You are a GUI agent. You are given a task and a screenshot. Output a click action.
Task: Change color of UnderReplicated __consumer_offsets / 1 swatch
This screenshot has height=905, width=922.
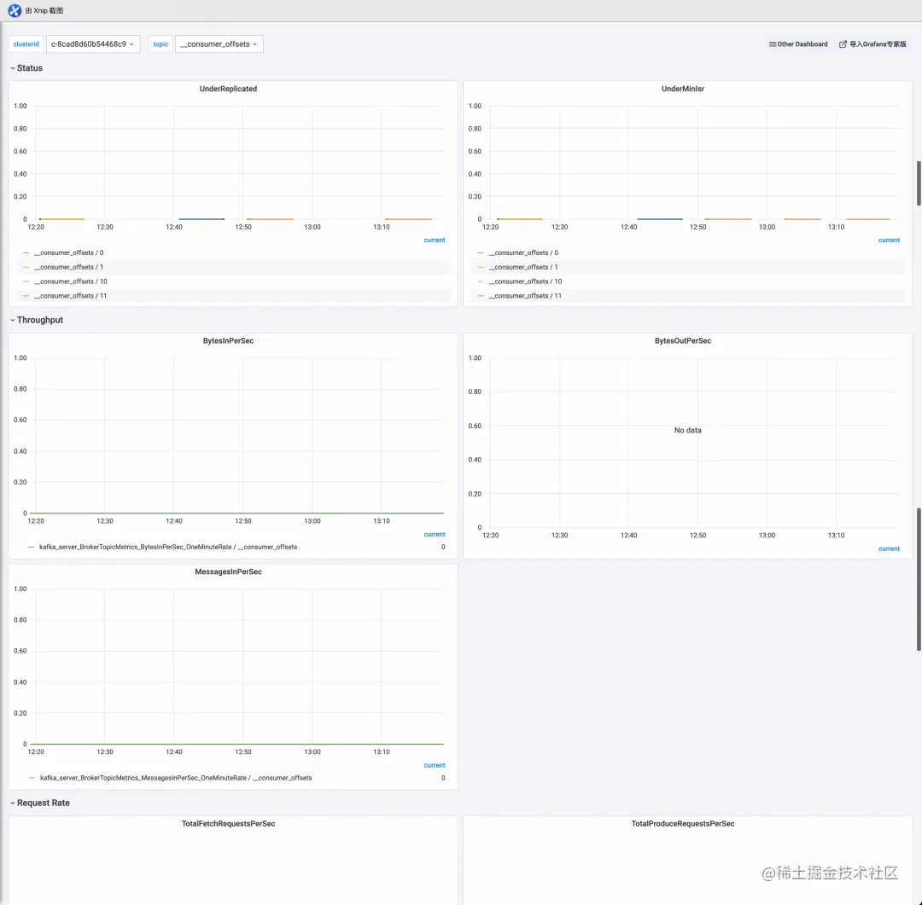click(26, 267)
